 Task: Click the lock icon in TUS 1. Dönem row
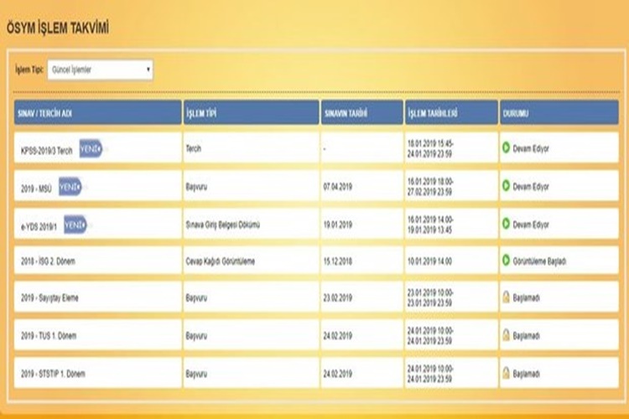tap(506, 335)
